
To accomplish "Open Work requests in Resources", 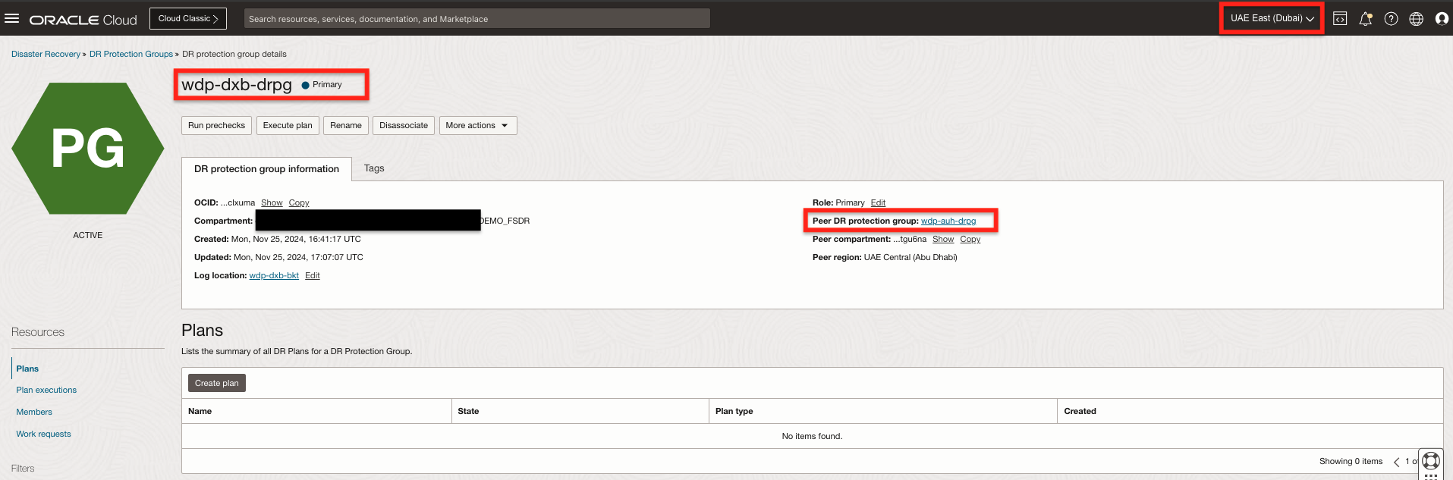I will click(43, 434).
